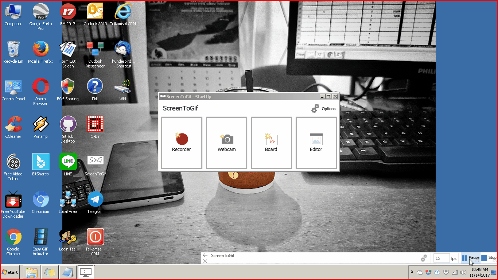The height and width of the screenshot is (280, 498).
Task: Select the Form Cuti Golden icon
Action: pyautogui.click(x=68, y=55)
